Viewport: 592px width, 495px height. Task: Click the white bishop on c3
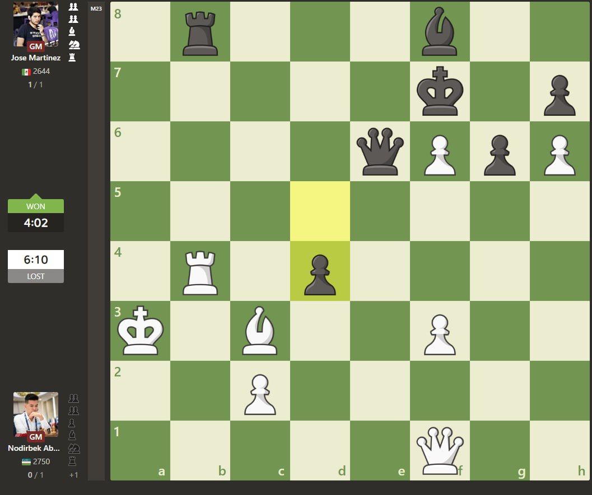[260, 331]
